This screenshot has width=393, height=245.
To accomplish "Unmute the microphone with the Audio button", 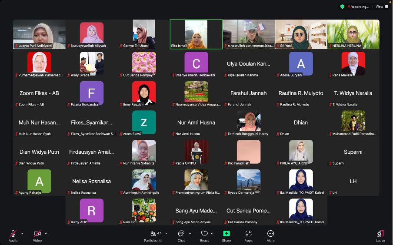I will coord(13,235).
